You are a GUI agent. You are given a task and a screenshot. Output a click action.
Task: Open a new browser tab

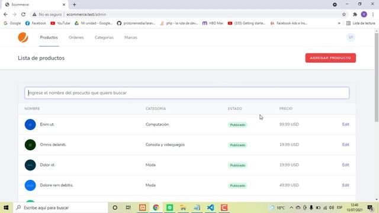coord(75,5)
